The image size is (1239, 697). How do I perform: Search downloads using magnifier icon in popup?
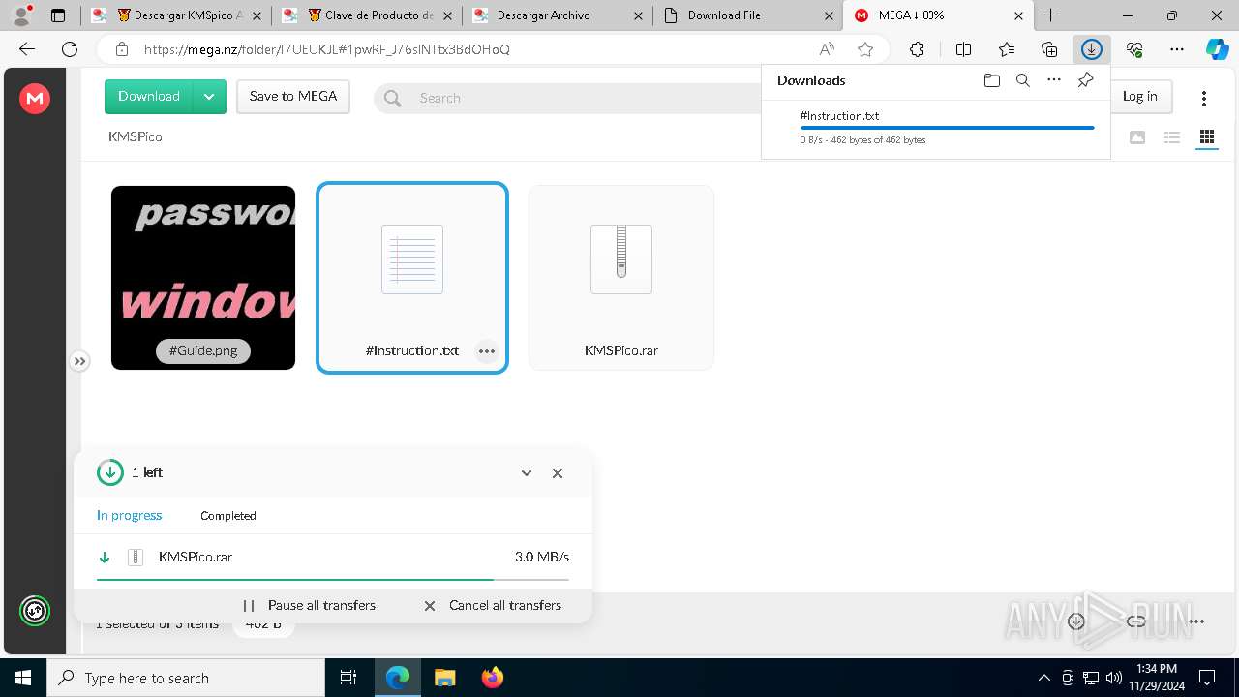pyautogui.click(x=1023, y=80)
